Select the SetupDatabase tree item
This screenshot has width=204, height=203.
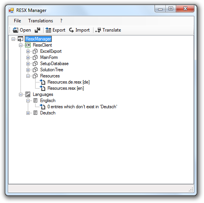(x=54, y=64)
